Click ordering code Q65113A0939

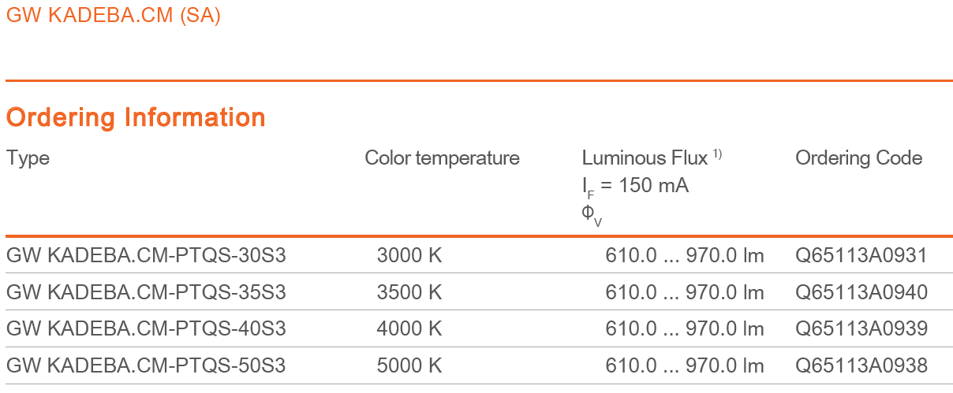[x=861, y=328]
